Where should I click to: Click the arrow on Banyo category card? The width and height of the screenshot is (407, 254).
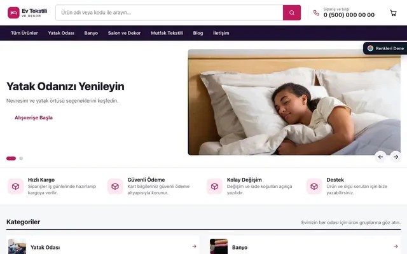396,246
